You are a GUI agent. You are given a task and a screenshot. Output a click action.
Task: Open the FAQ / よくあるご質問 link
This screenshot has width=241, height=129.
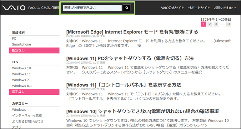[44, 8]
